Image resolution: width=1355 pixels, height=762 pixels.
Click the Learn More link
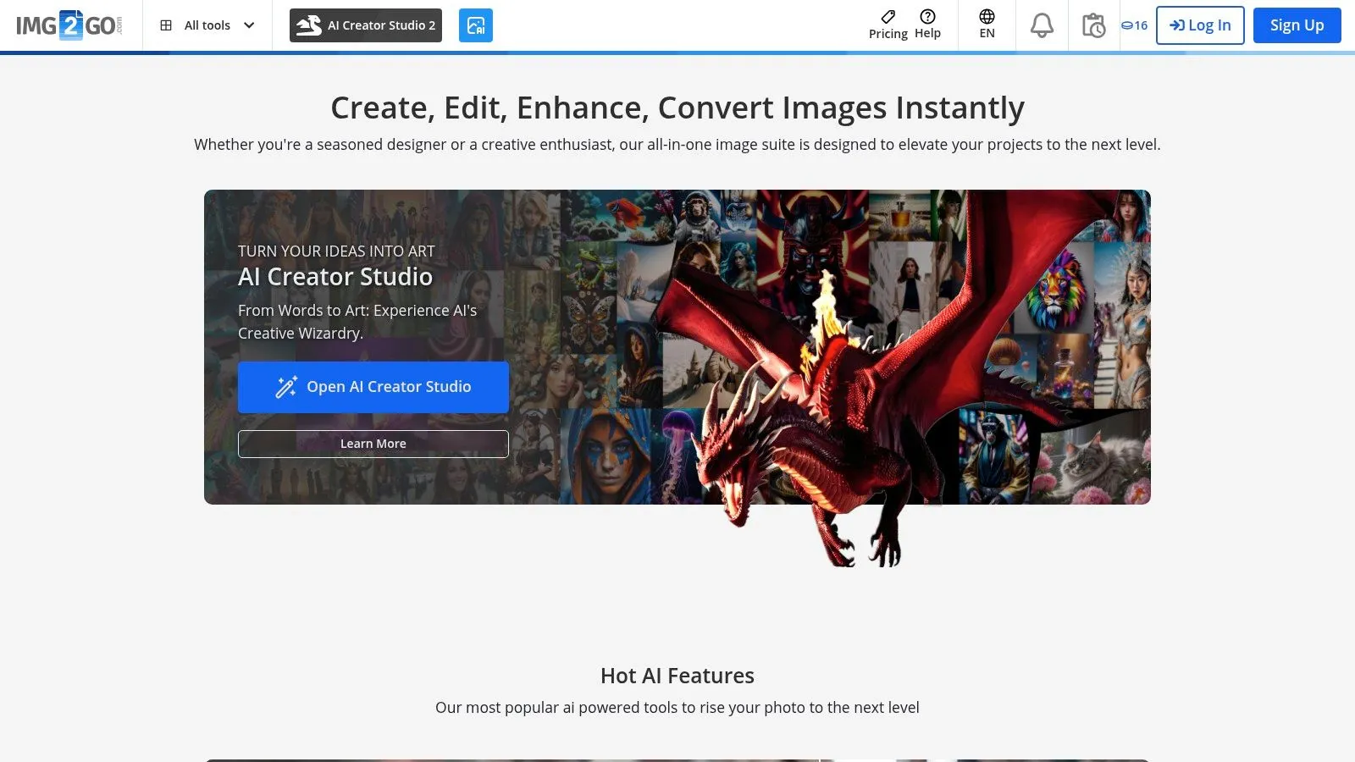pos(373,443)
